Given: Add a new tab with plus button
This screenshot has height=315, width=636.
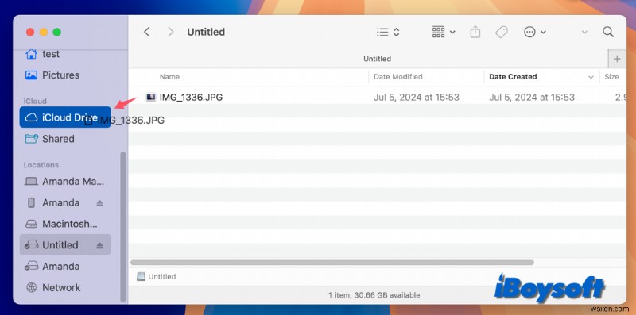Looking at the screenshot, I should click(x=617, y=59).
